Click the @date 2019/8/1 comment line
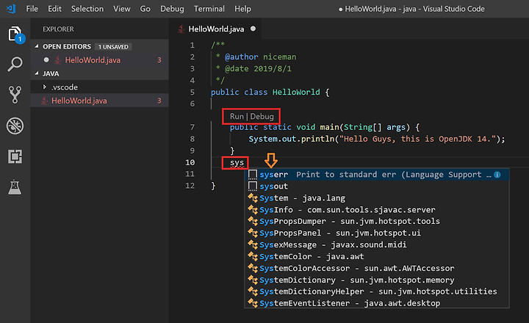Image resolution: width=529 pixels, height=323 pixels. 253,68
